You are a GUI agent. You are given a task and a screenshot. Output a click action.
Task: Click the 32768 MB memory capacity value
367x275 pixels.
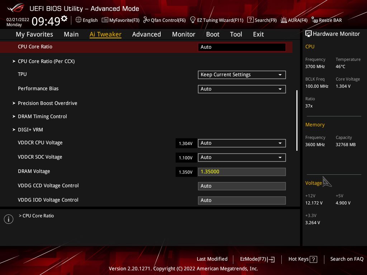pos(346,145)
